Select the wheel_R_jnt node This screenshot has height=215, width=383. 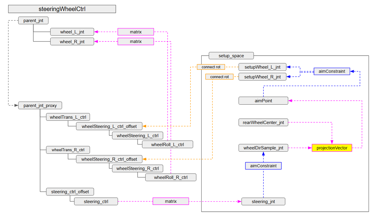tap(72, 42)
